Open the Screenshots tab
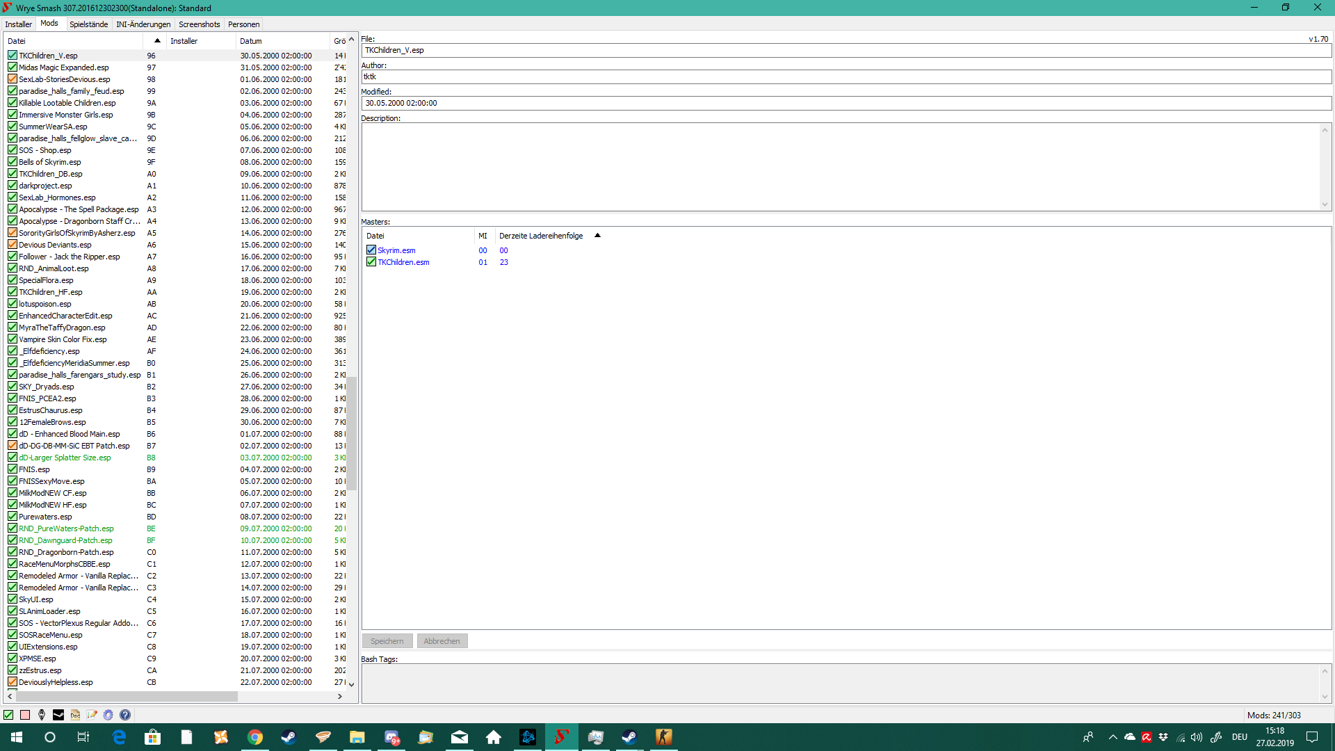The height and width of the screenshot is (751, 1335). pos(200,24)
